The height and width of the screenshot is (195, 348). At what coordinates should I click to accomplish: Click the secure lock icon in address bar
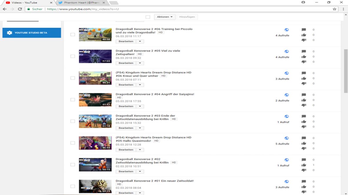(28, 9)
